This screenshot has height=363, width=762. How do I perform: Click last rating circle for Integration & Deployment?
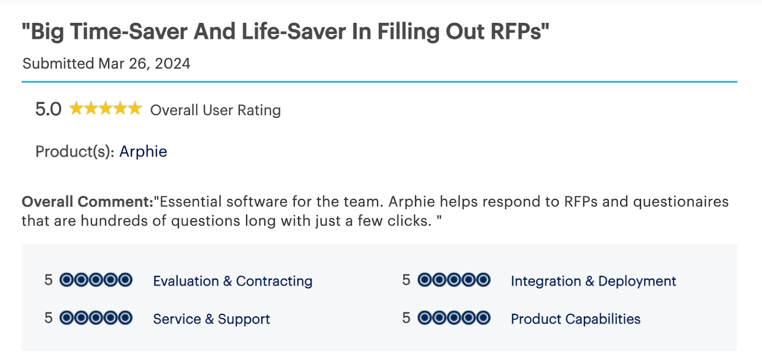tap(483, 280)
